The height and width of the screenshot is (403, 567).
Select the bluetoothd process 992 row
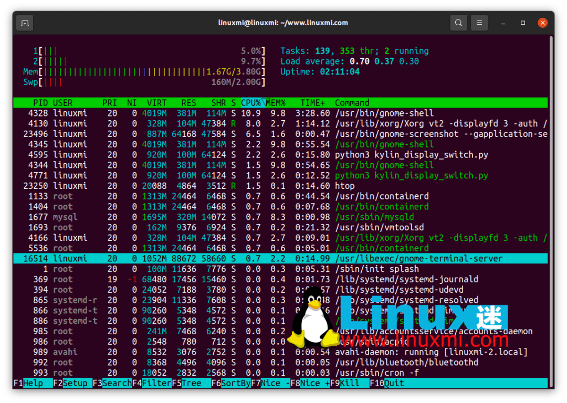point(280,363)
